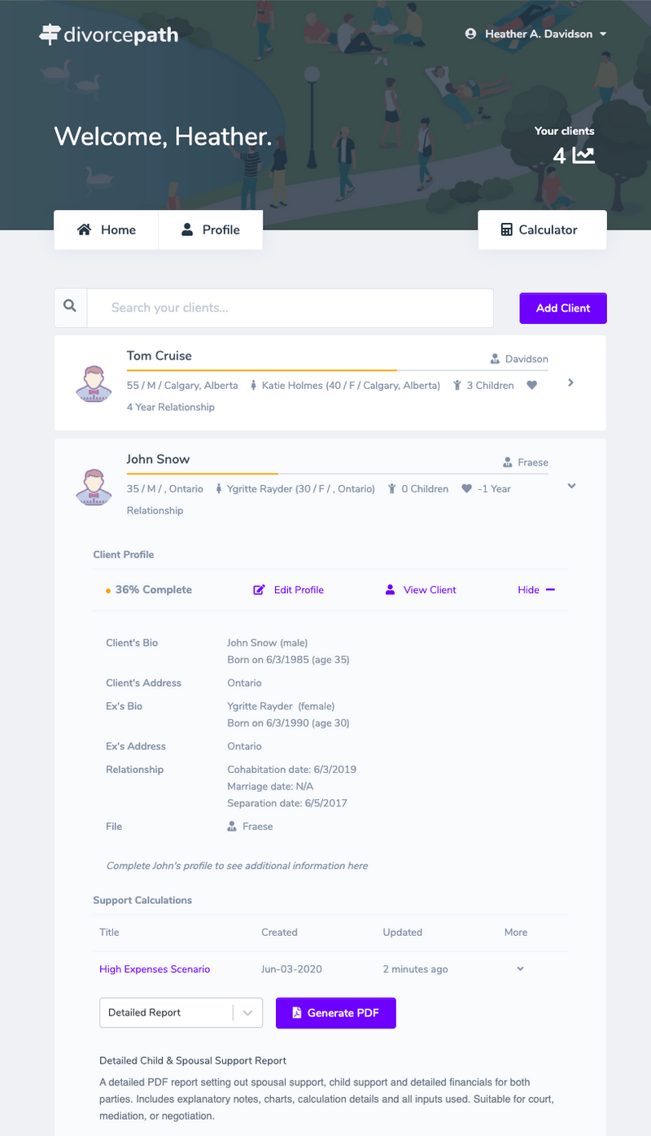Click the user account circle icon

point(470,34)
